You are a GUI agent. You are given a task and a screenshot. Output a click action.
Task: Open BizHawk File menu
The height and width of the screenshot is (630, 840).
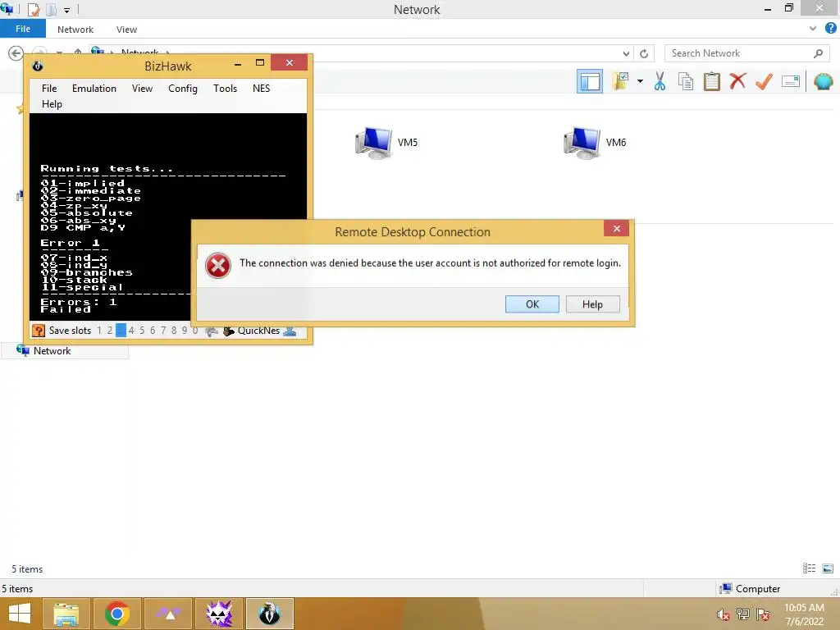point(49,89)
